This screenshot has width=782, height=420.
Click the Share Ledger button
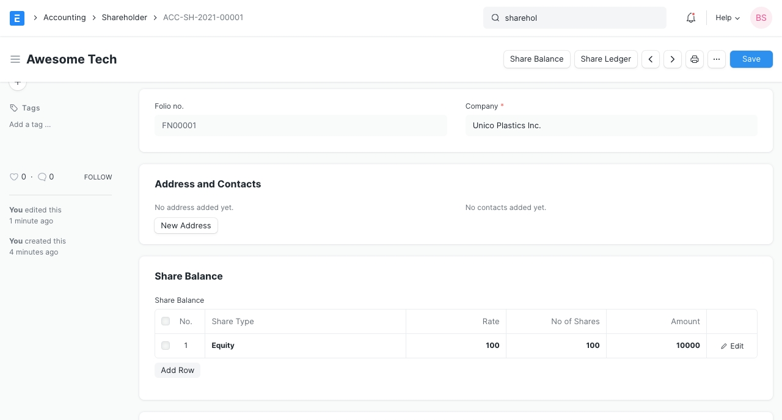(x=605, y=59)
